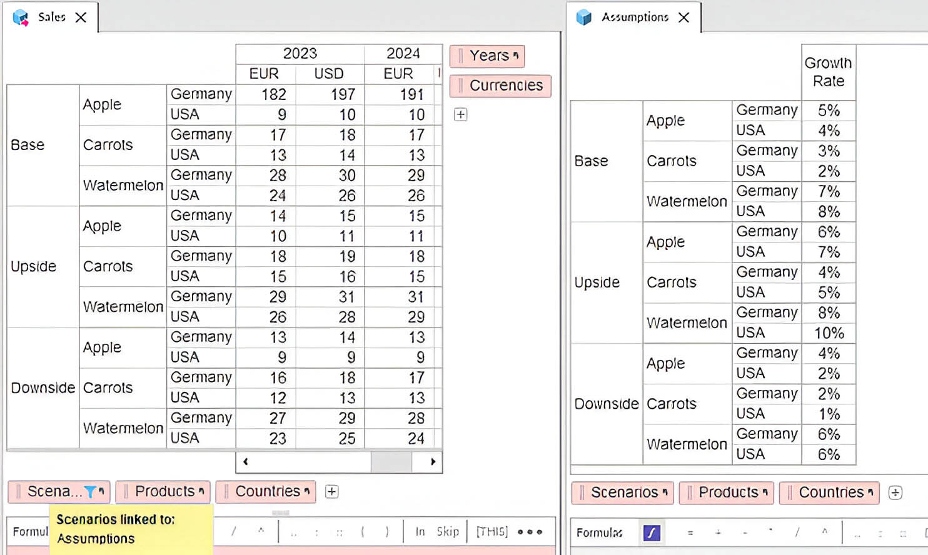Screen dimensions: 928x555
Task: Click the Countries chip in Assumptions
Action: [x=830, y=492]
